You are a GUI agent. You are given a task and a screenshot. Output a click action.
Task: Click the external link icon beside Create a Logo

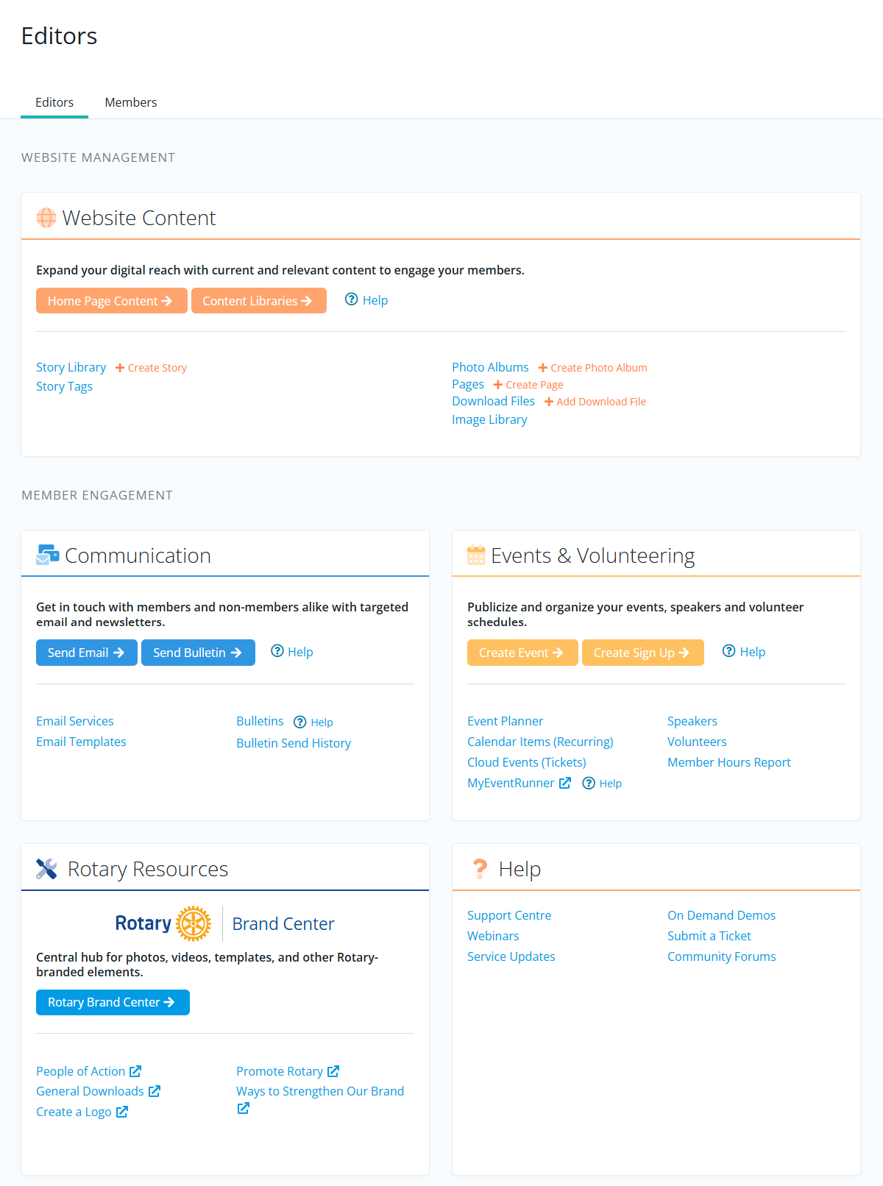tap(122, 1112)
